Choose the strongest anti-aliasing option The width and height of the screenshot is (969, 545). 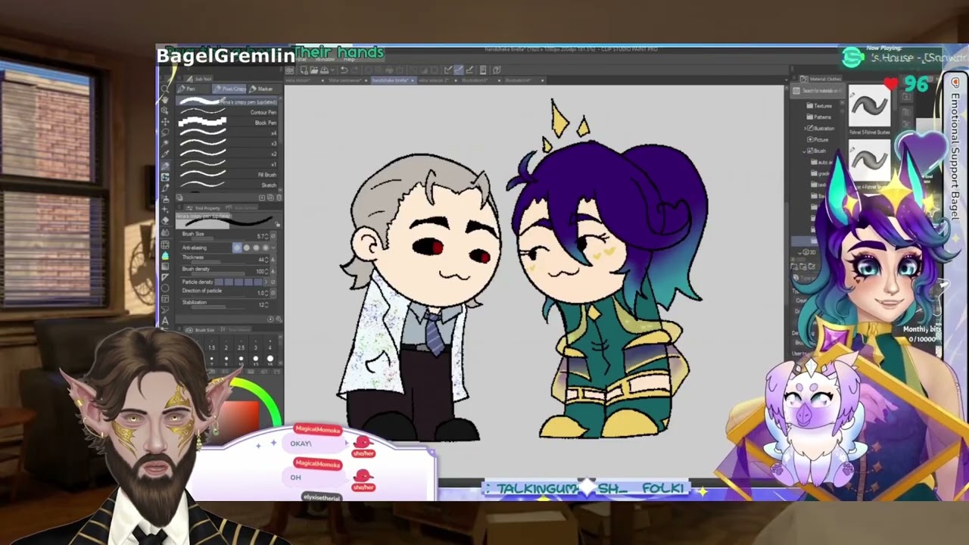coord(265,248)
